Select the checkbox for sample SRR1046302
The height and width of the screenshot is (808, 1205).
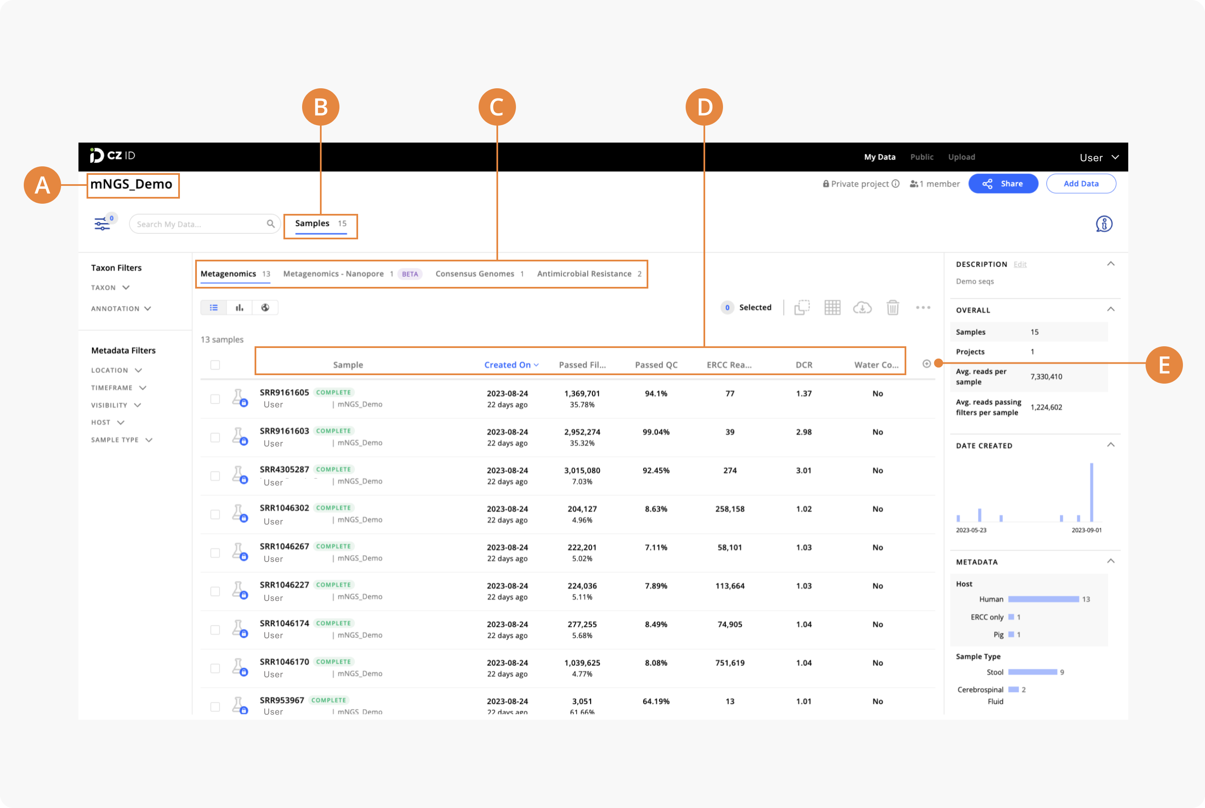216,514
